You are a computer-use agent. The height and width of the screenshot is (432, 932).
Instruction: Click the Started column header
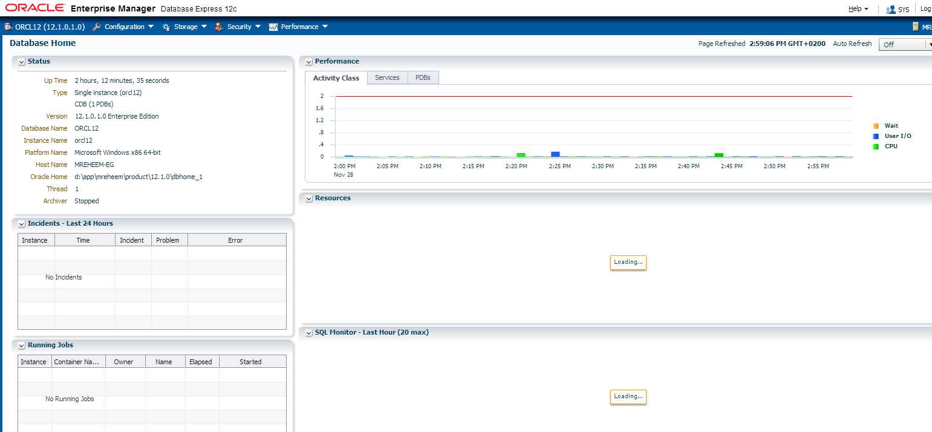click(252, 362)
